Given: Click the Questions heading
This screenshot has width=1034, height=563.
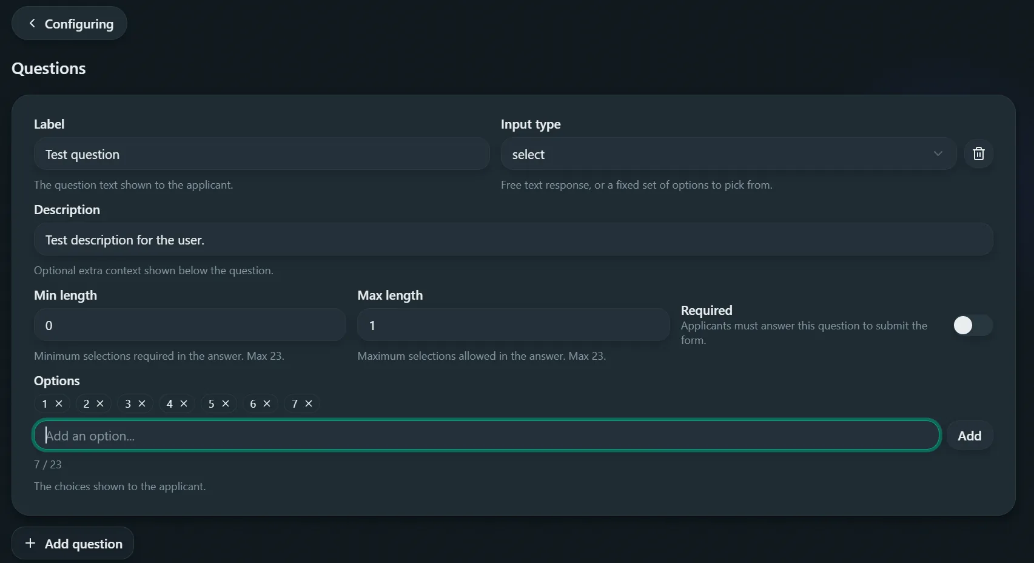Looking at the screenshot, I should 49,69.
